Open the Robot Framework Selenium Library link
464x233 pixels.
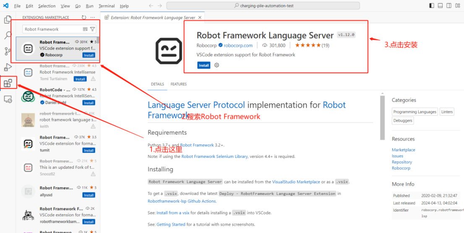(x=214, y=156)
